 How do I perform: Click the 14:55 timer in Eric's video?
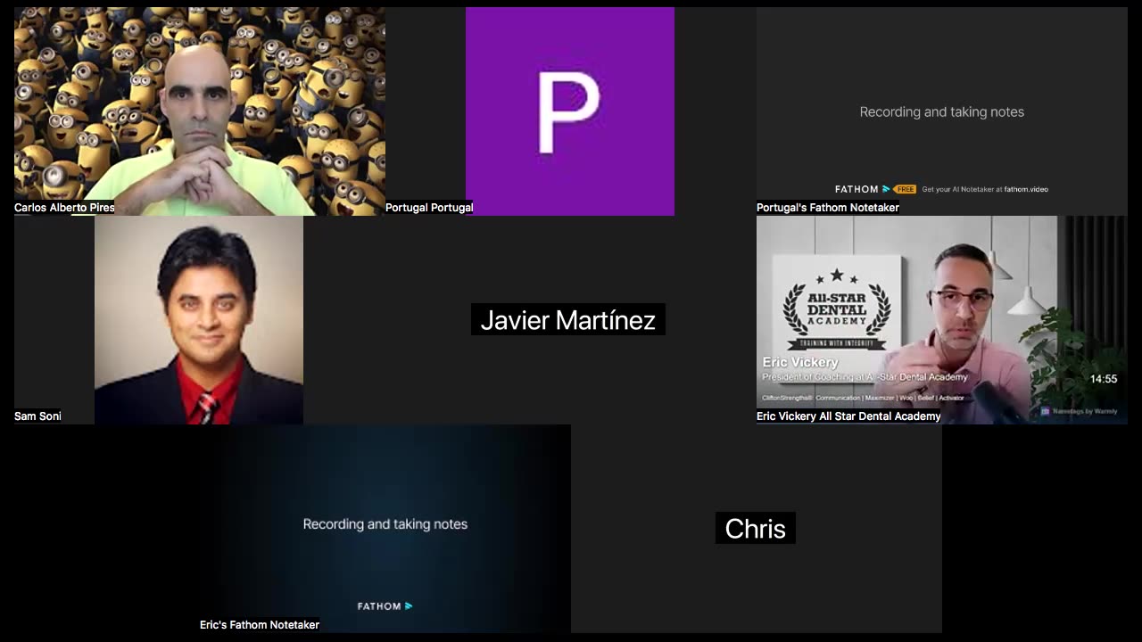pyautogui.click(x=1104, y=379)
